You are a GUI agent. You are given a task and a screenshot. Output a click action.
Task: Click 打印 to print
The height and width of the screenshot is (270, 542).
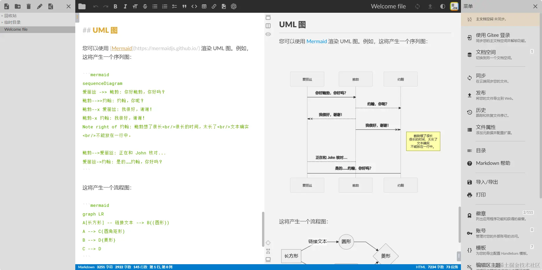pos(500,195)
